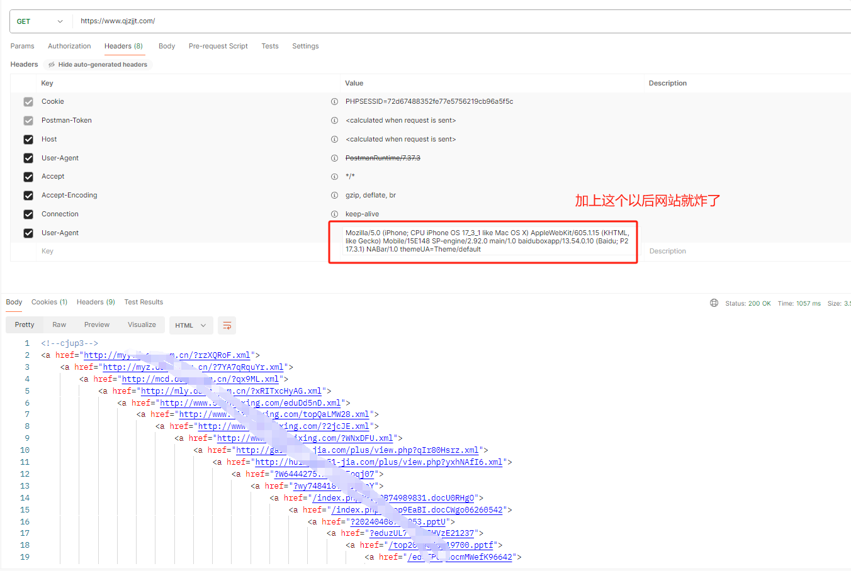Uncheck the custom iPhone User-Agent header
Screen dimensions: 851x571
click(28, 233)
